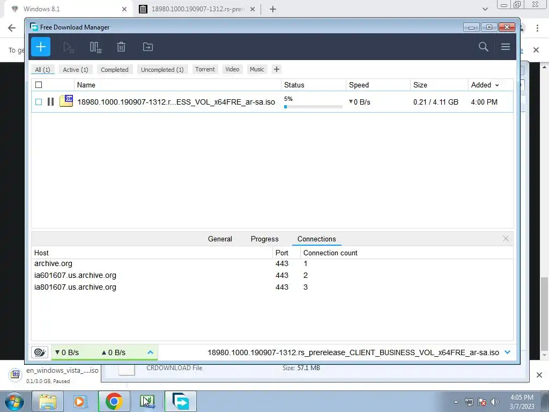Open the hamburger main menu
Image resolution: width=549 pixels, height=412 pixels.
pyautogui.click(x=505, y=47)
